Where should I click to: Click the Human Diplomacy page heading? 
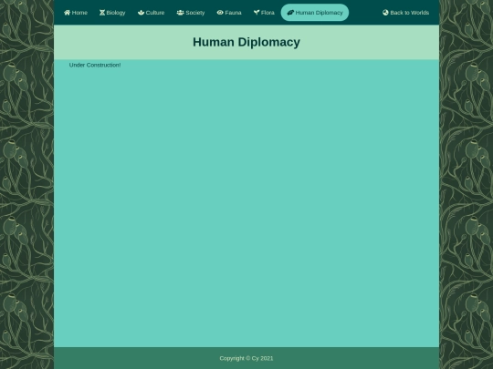(246, 42)
